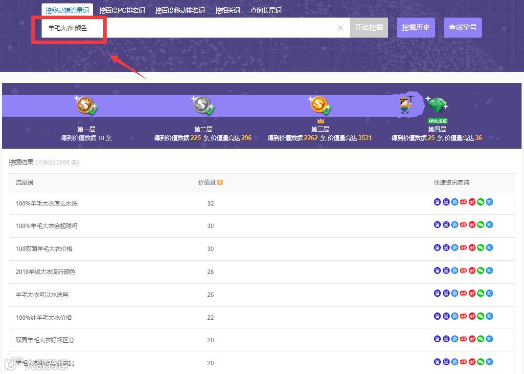The height and width of the screenshot is (374, 524).
Task: Select the 查询长尾词 tab
Action: coord(266,9)
